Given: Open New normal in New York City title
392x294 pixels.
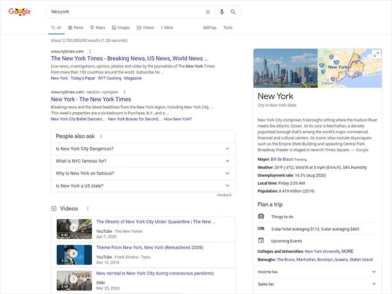Looking at the screenshot, I should pos(155,273).
